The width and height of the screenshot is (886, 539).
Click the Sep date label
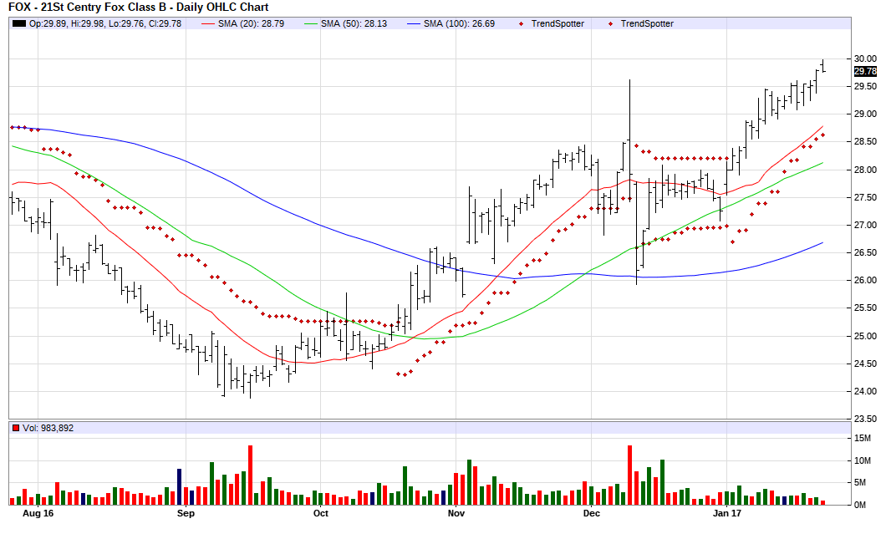pos(186,514)
